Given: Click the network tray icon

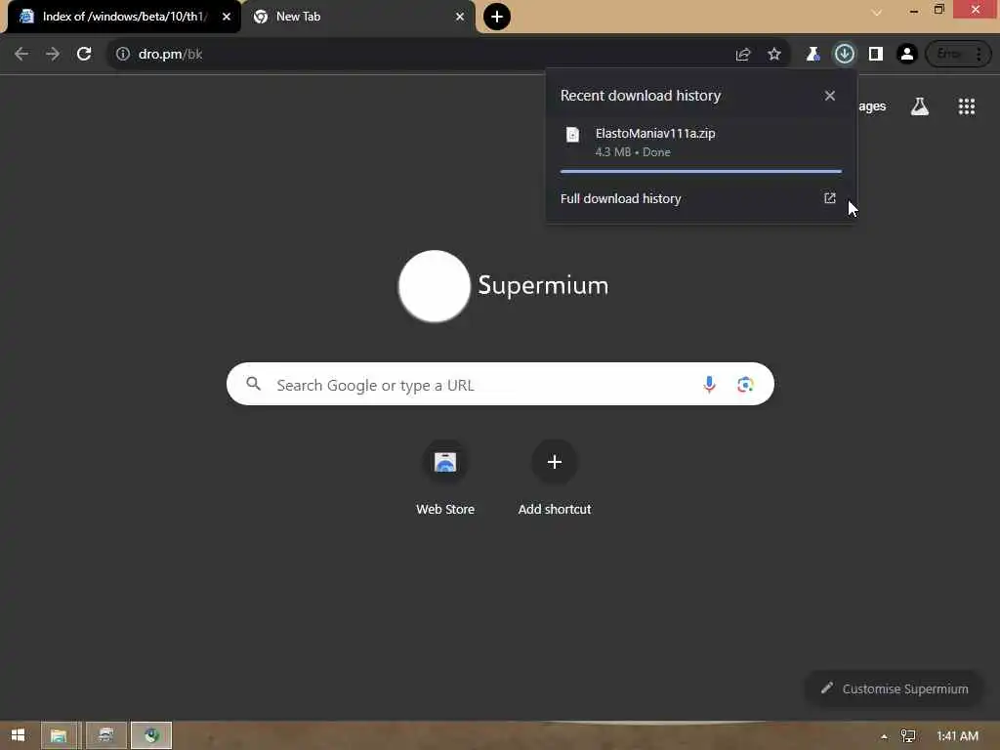Looking at the screenshot, I should coord(908,736).
